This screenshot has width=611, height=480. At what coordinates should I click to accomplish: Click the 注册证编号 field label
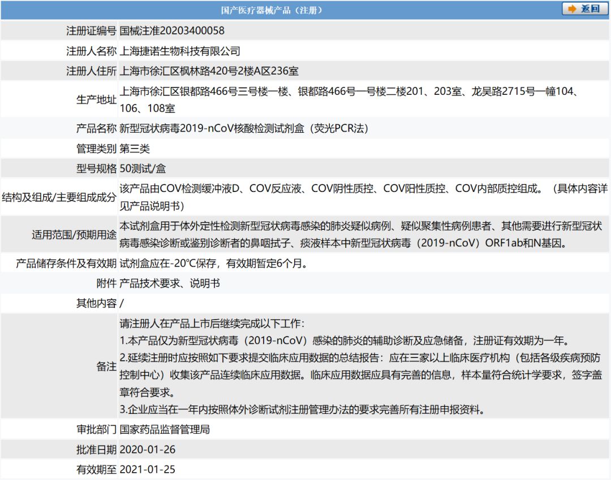pyautogui.click(x=91, y=30)
